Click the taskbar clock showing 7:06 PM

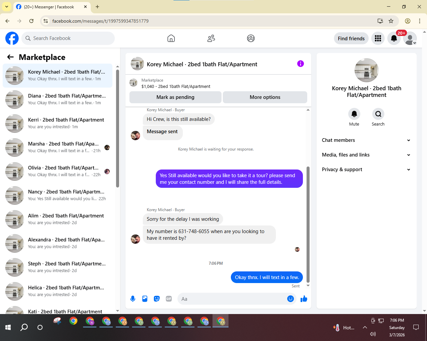(x=397, y=320)
